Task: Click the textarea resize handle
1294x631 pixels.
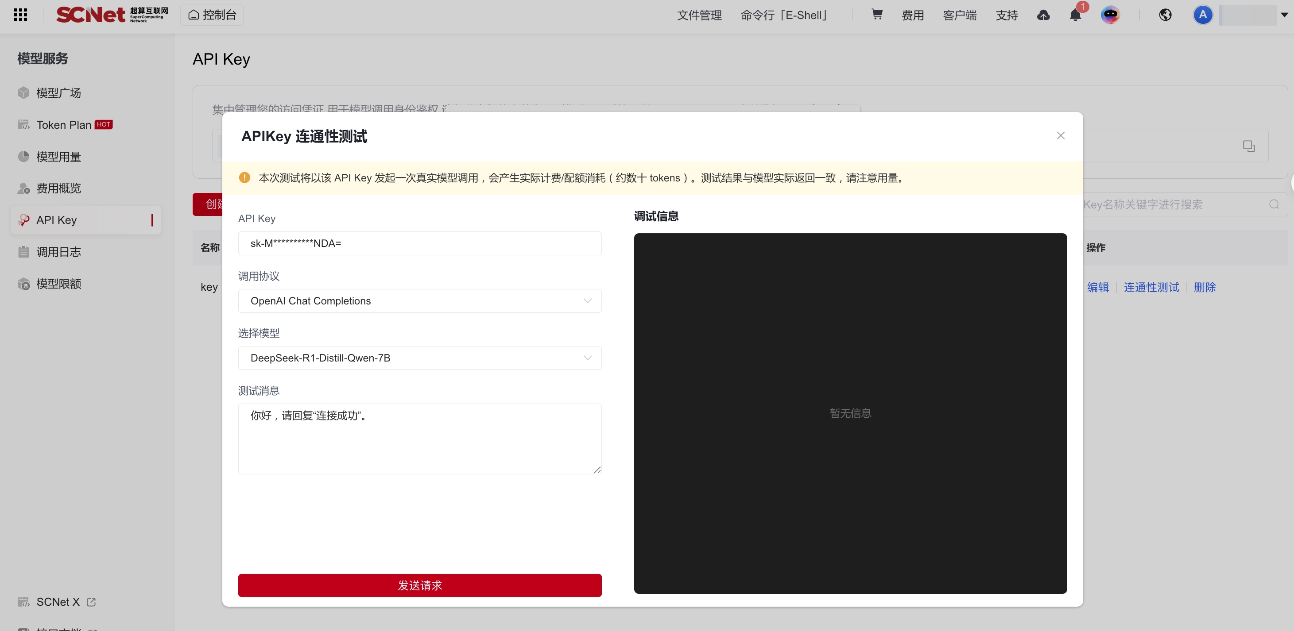Action: pos(597,470)
